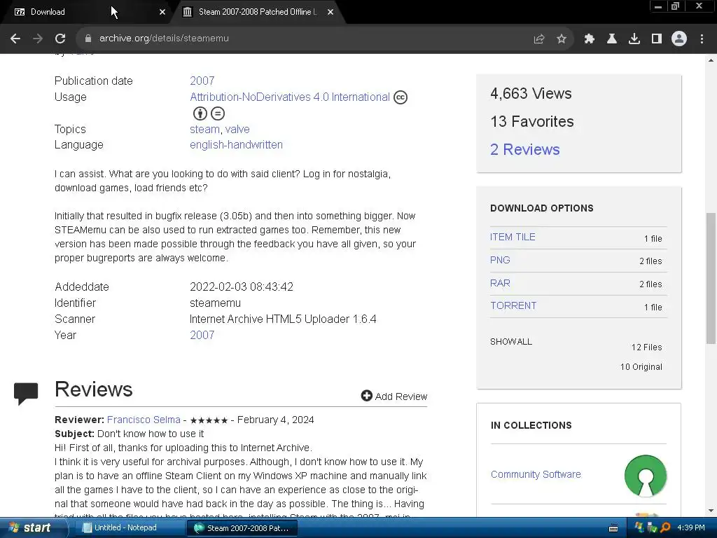
Task: Open the Community Software collection logo
Action: click(x=645, y=476)
